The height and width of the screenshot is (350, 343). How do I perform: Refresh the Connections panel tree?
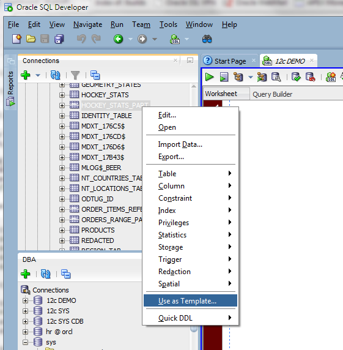coord(55,75)
